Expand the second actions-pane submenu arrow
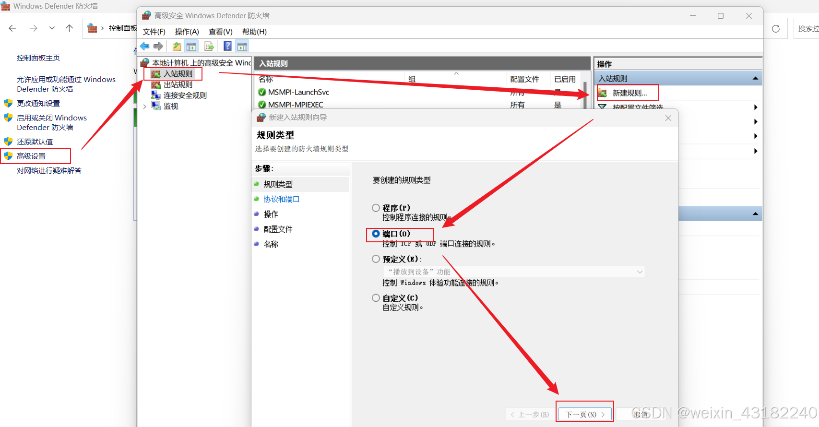The width and height of the screenshot is (819, 427). (x=756, y=122)
